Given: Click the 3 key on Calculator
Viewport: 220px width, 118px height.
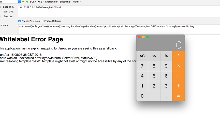Looking at the screenshot, I should (x=166, y=86).
